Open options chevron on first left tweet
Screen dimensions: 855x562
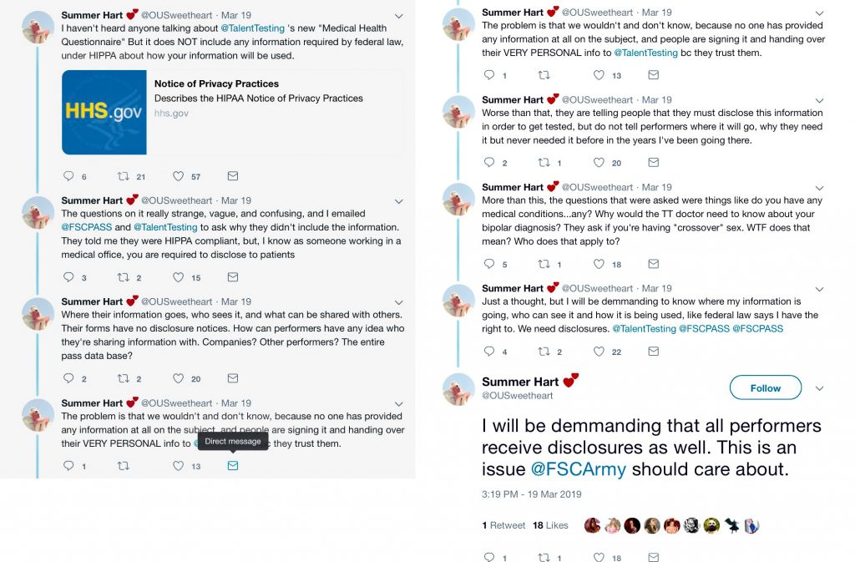(x=399, y=16)
